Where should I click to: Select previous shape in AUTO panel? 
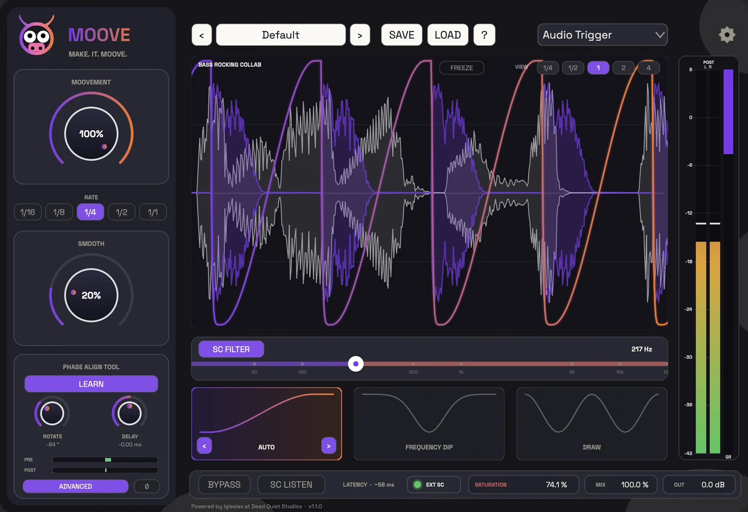coord(204,446)
